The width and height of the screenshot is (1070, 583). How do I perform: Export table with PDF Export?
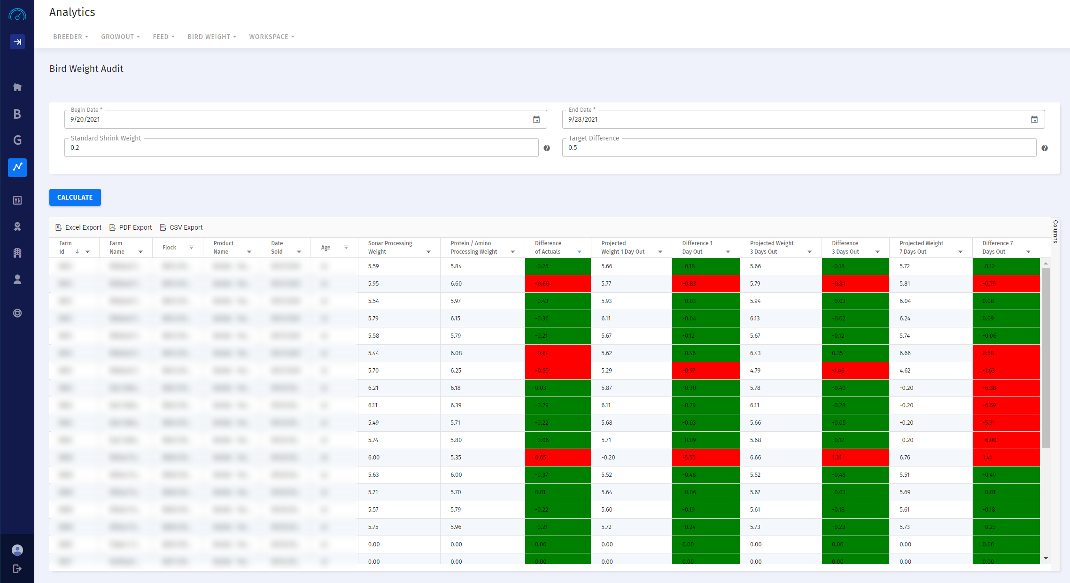click(131, 227)
